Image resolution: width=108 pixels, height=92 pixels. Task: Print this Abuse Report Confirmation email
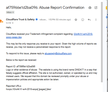[90, 8]
